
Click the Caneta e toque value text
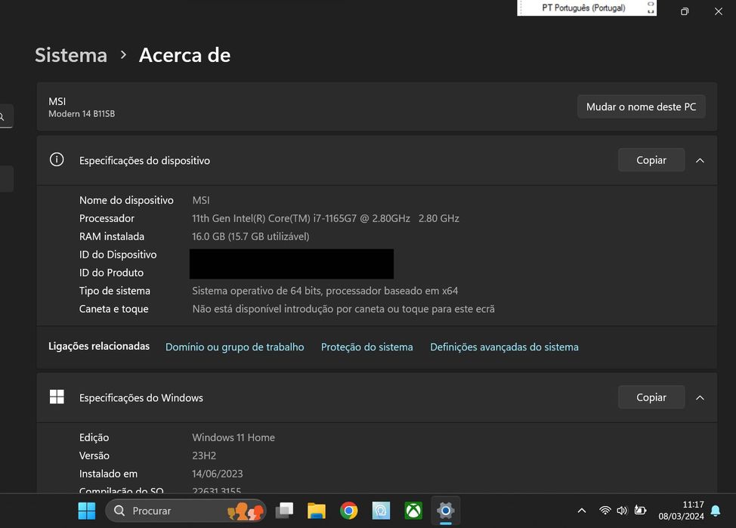(x=343, y=309)
